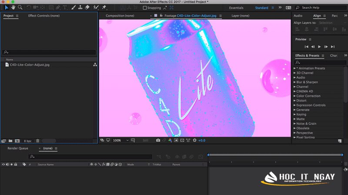Open the Project panel menu
Viewport: 348px width, 195px height.
17,16
